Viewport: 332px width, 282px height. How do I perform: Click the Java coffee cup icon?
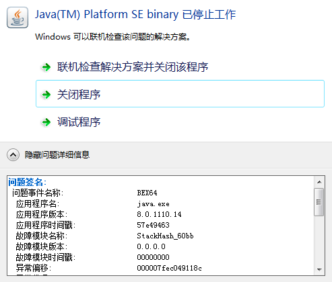[x=18, y=17]
